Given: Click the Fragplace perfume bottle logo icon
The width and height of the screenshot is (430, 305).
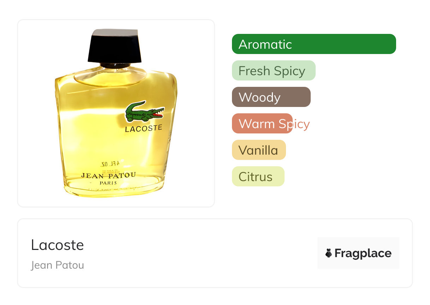Looking at the screenshot, I should click(329, 253).
